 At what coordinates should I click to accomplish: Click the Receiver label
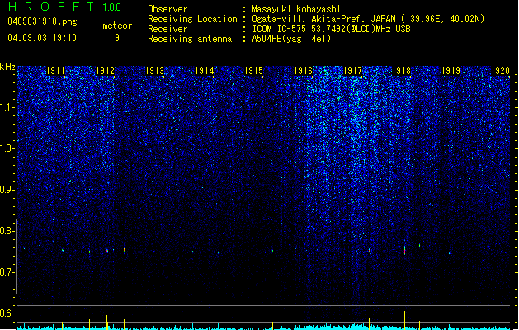(x=167, y=29)
